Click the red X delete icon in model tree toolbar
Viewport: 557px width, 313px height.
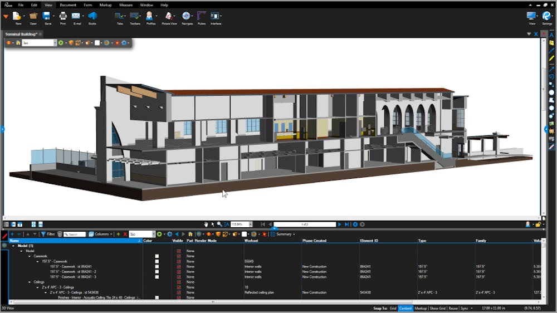125,234
